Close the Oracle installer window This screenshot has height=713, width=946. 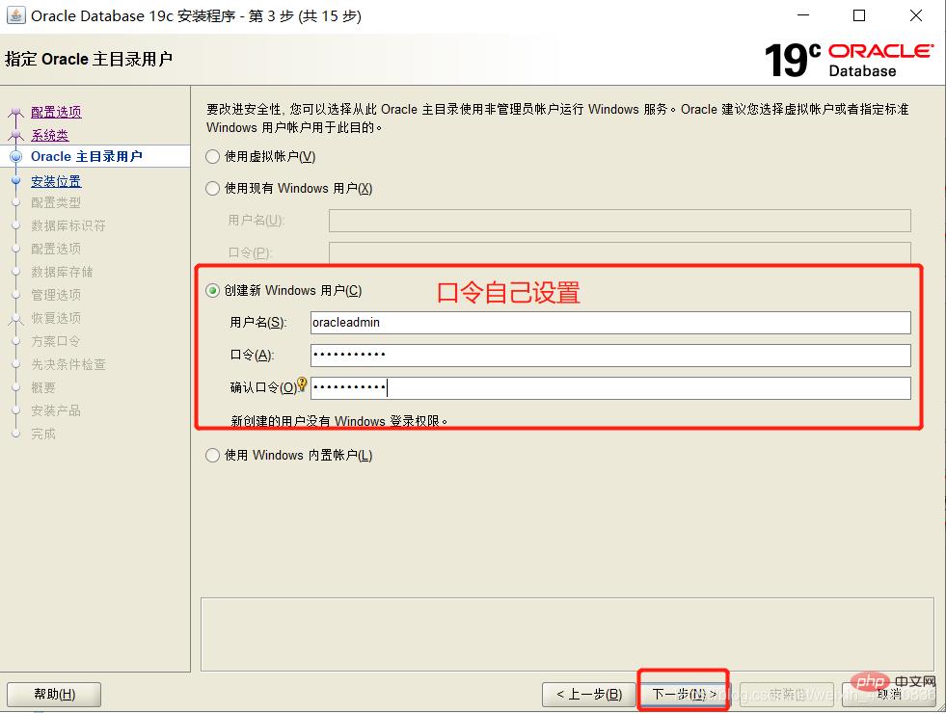click(x=916, y=15)
